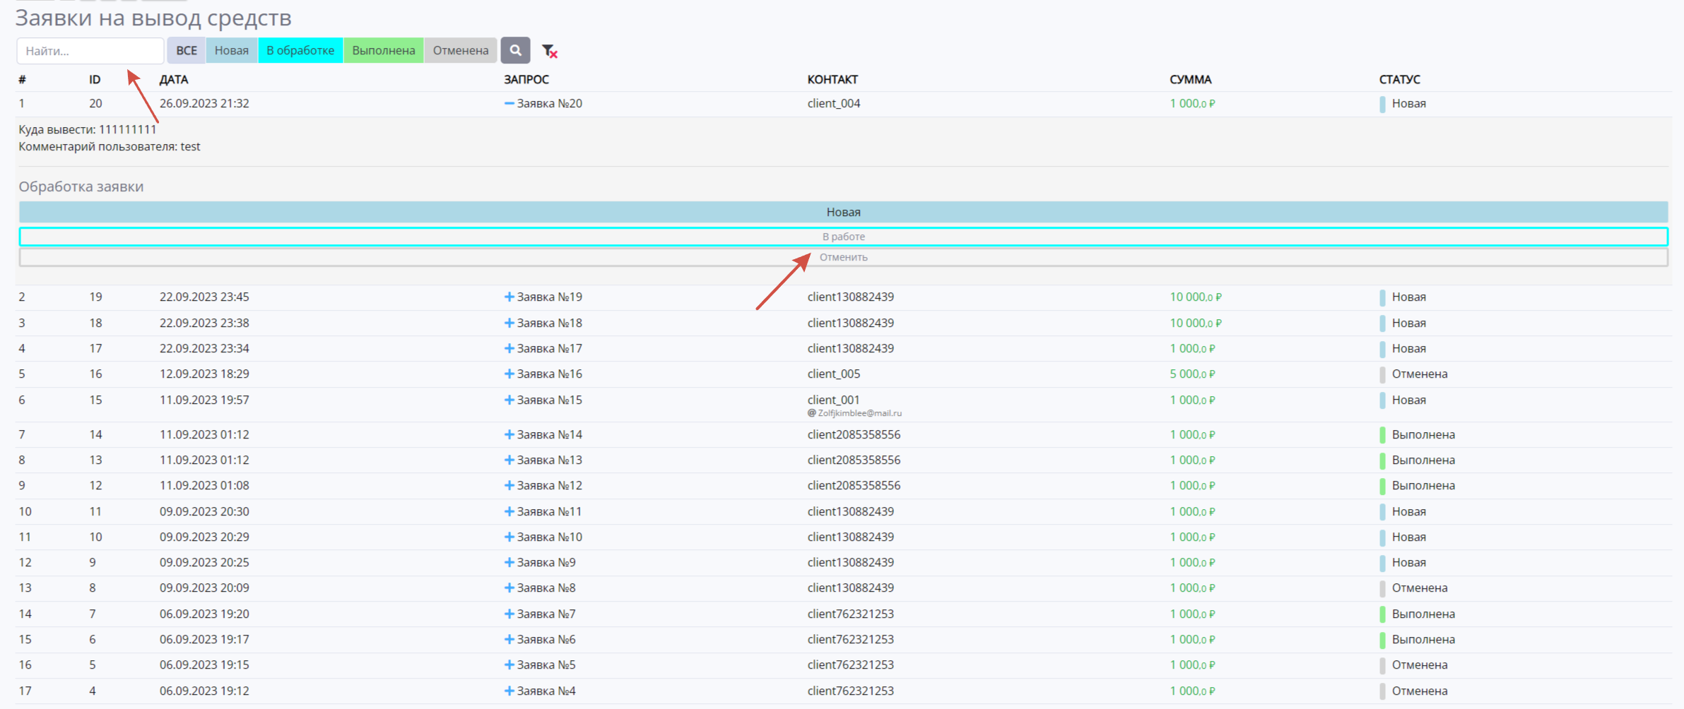Click the blue Новая status bar

click(x=843, y=212)
